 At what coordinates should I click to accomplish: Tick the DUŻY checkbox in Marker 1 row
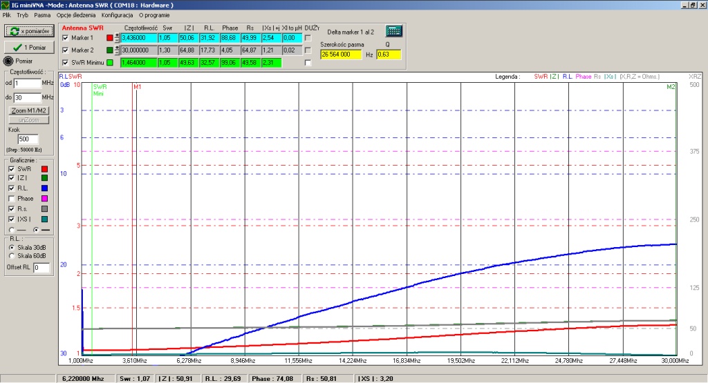pos(308,38)
